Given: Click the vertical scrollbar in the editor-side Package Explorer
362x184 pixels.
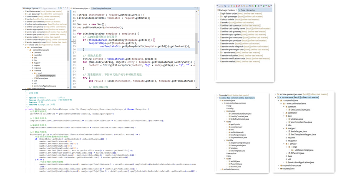Looking at the screenshot, I should tap(68, 36).
